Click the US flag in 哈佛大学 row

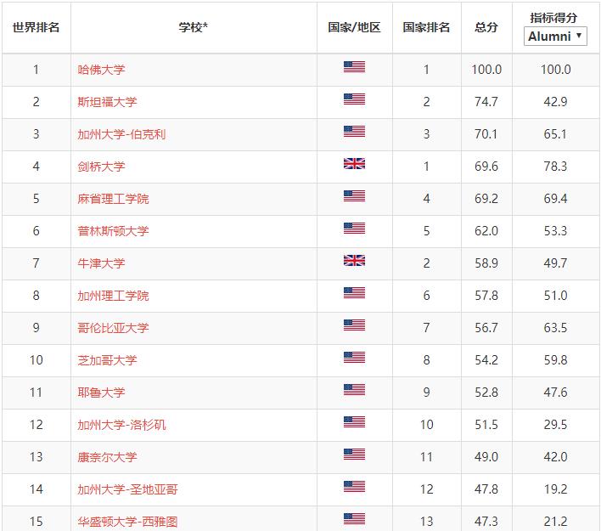tap(354, 67)
